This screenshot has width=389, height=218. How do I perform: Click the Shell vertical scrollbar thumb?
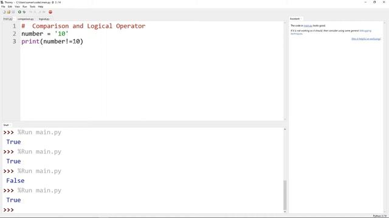tap(285, 195)
